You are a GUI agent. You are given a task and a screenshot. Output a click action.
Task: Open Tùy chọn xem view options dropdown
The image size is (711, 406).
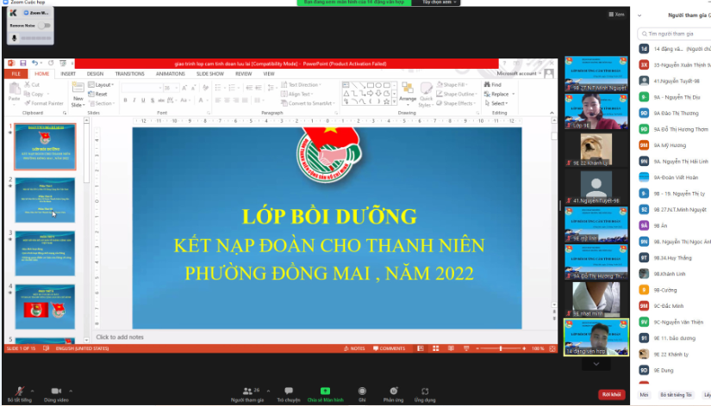[x=439, y=3]
